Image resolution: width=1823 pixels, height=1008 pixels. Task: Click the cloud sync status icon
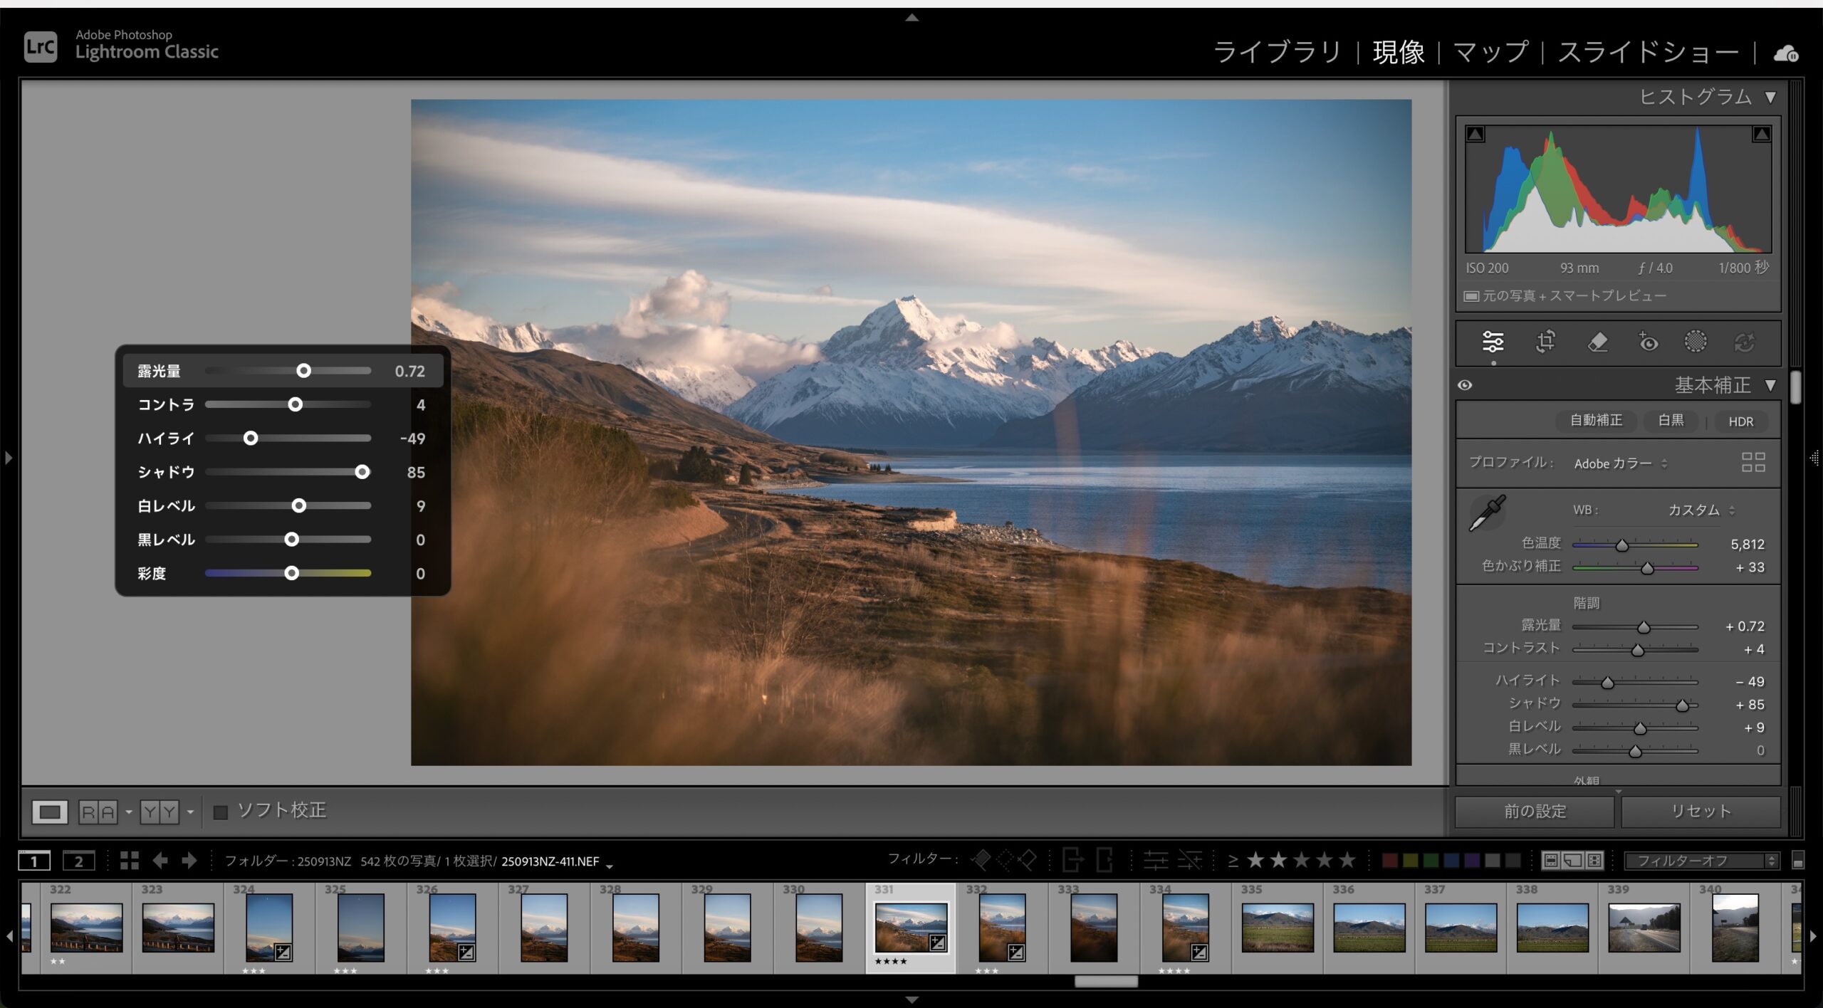(x=1785, y=53)
